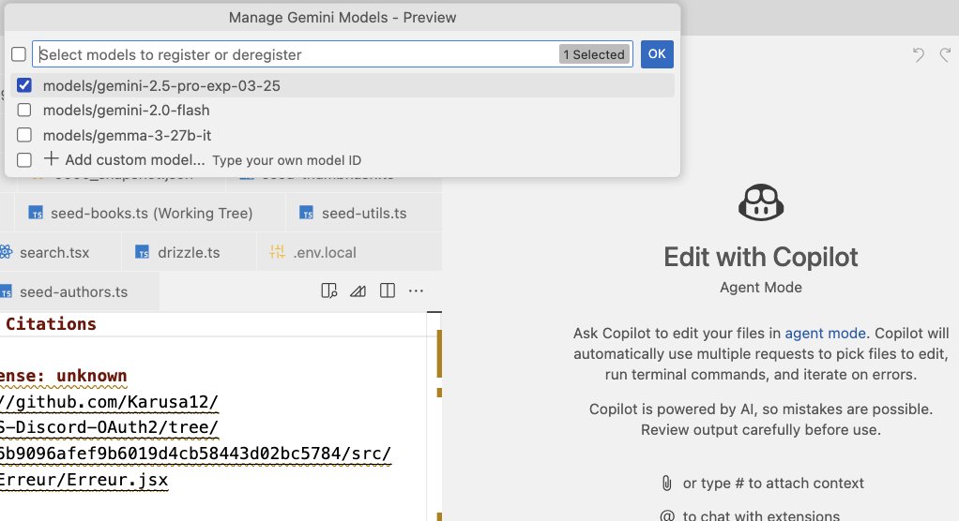Screen dimensions: 959x521
Task: Click the redo arrow in Copilot panel
Action: coord(946,55)
